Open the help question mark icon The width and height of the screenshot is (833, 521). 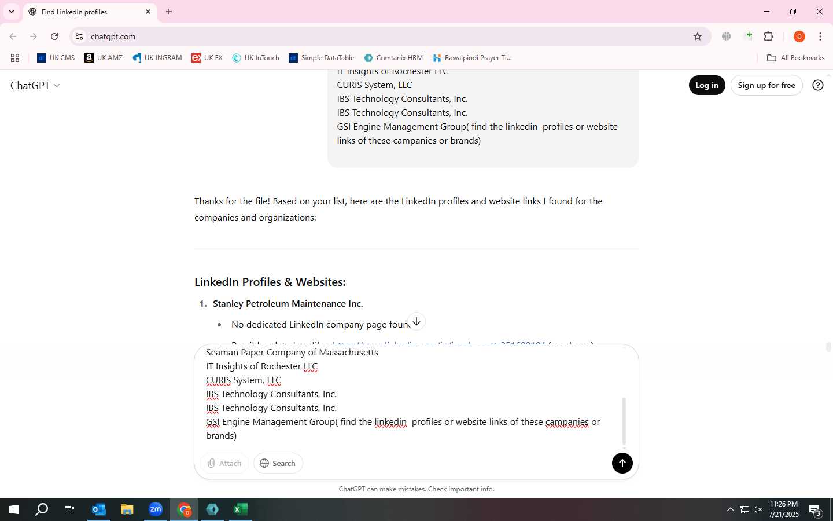coord(817,85)
